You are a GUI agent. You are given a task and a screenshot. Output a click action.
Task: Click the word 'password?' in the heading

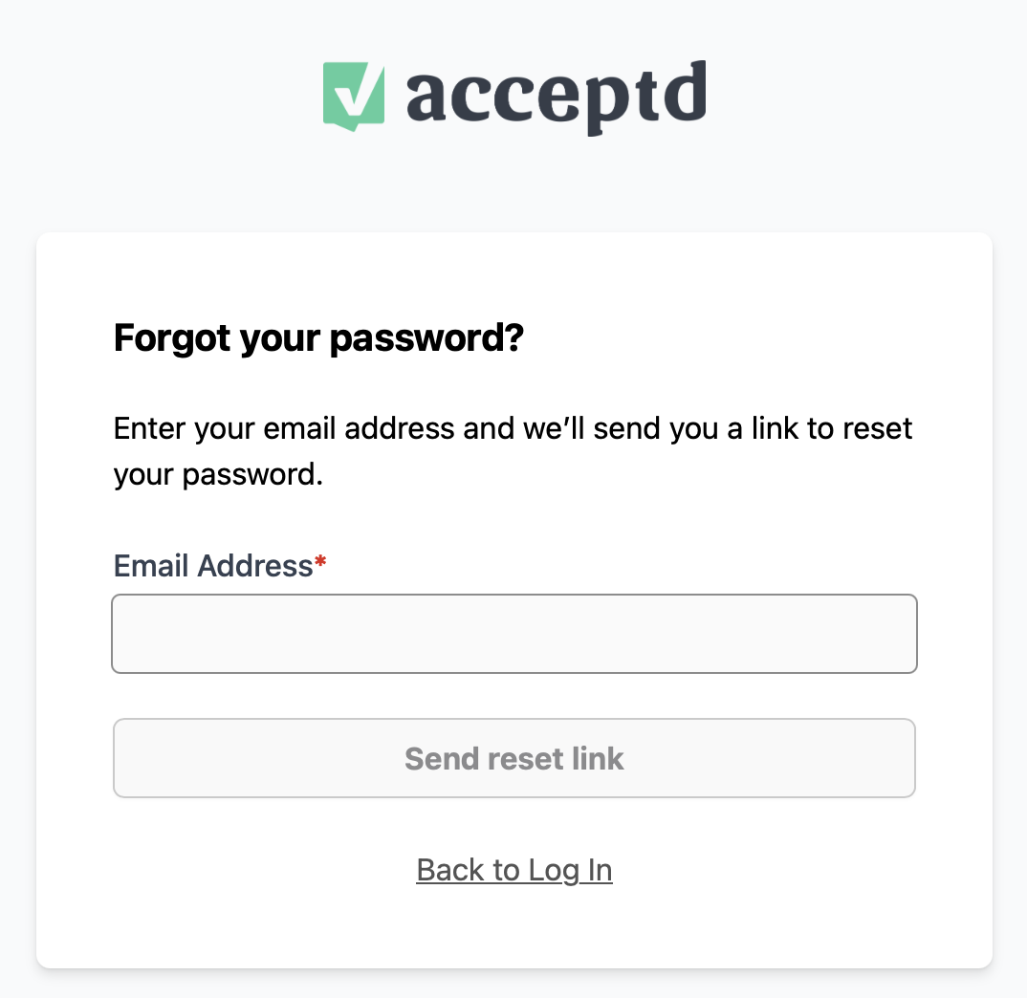(427, 338)
